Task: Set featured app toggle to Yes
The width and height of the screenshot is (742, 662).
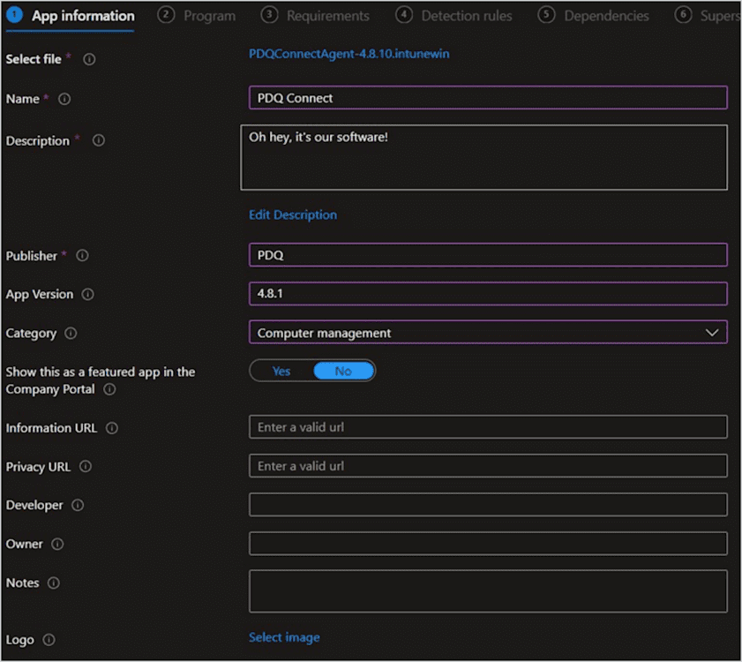Action: coord(281,372)
